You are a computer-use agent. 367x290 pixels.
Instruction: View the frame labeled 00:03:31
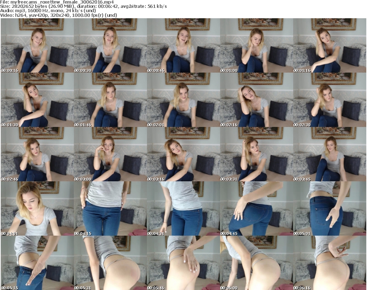tap(256, 154)
